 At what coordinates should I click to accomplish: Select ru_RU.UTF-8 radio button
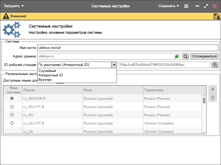[12, 107]
